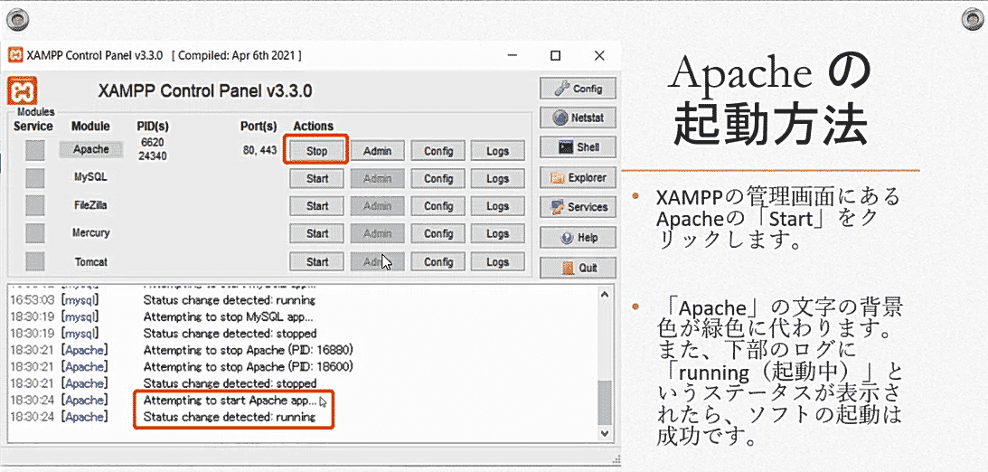Viewport: 988px width, 472px height.
Task: Toggle the MySQL service checkbox
Action: pos(35,178)
